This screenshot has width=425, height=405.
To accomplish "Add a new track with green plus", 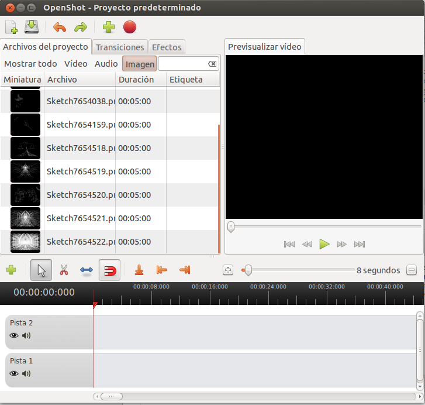I will click(11, 270).
